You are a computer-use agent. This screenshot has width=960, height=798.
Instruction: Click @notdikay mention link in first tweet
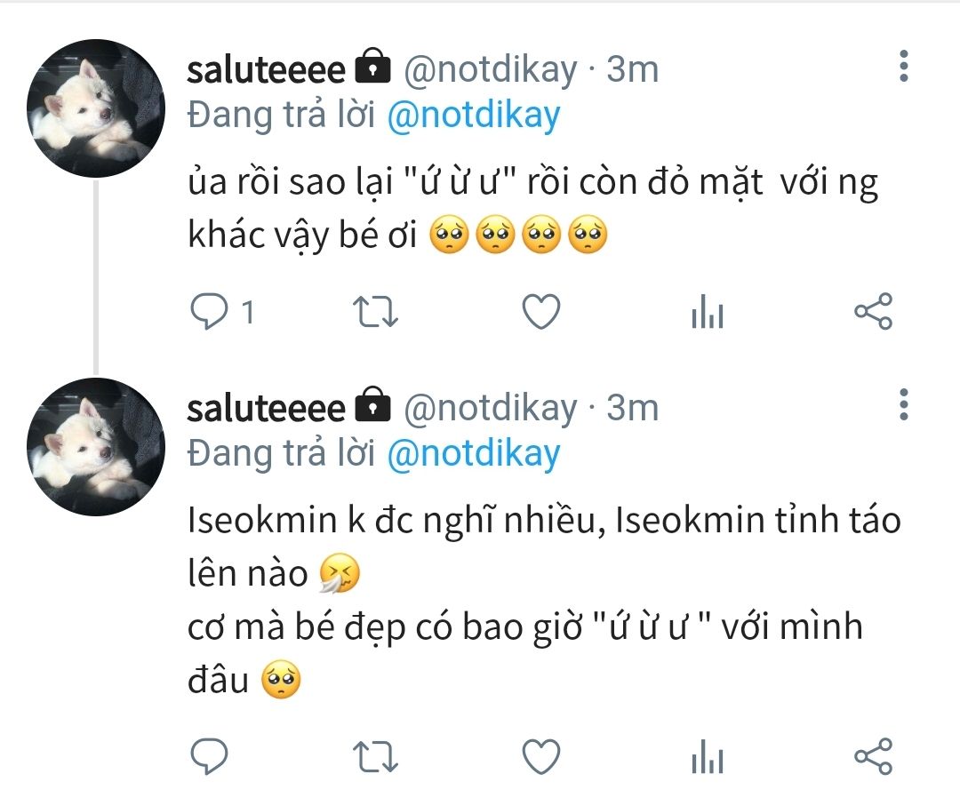[474, 116]
